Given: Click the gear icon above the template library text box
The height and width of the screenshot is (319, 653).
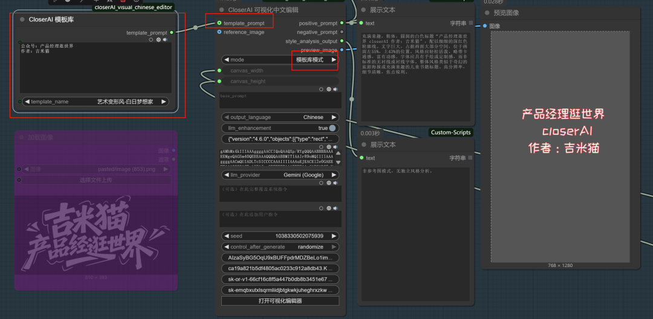Looking at the screenshot, I should [158, 40].
